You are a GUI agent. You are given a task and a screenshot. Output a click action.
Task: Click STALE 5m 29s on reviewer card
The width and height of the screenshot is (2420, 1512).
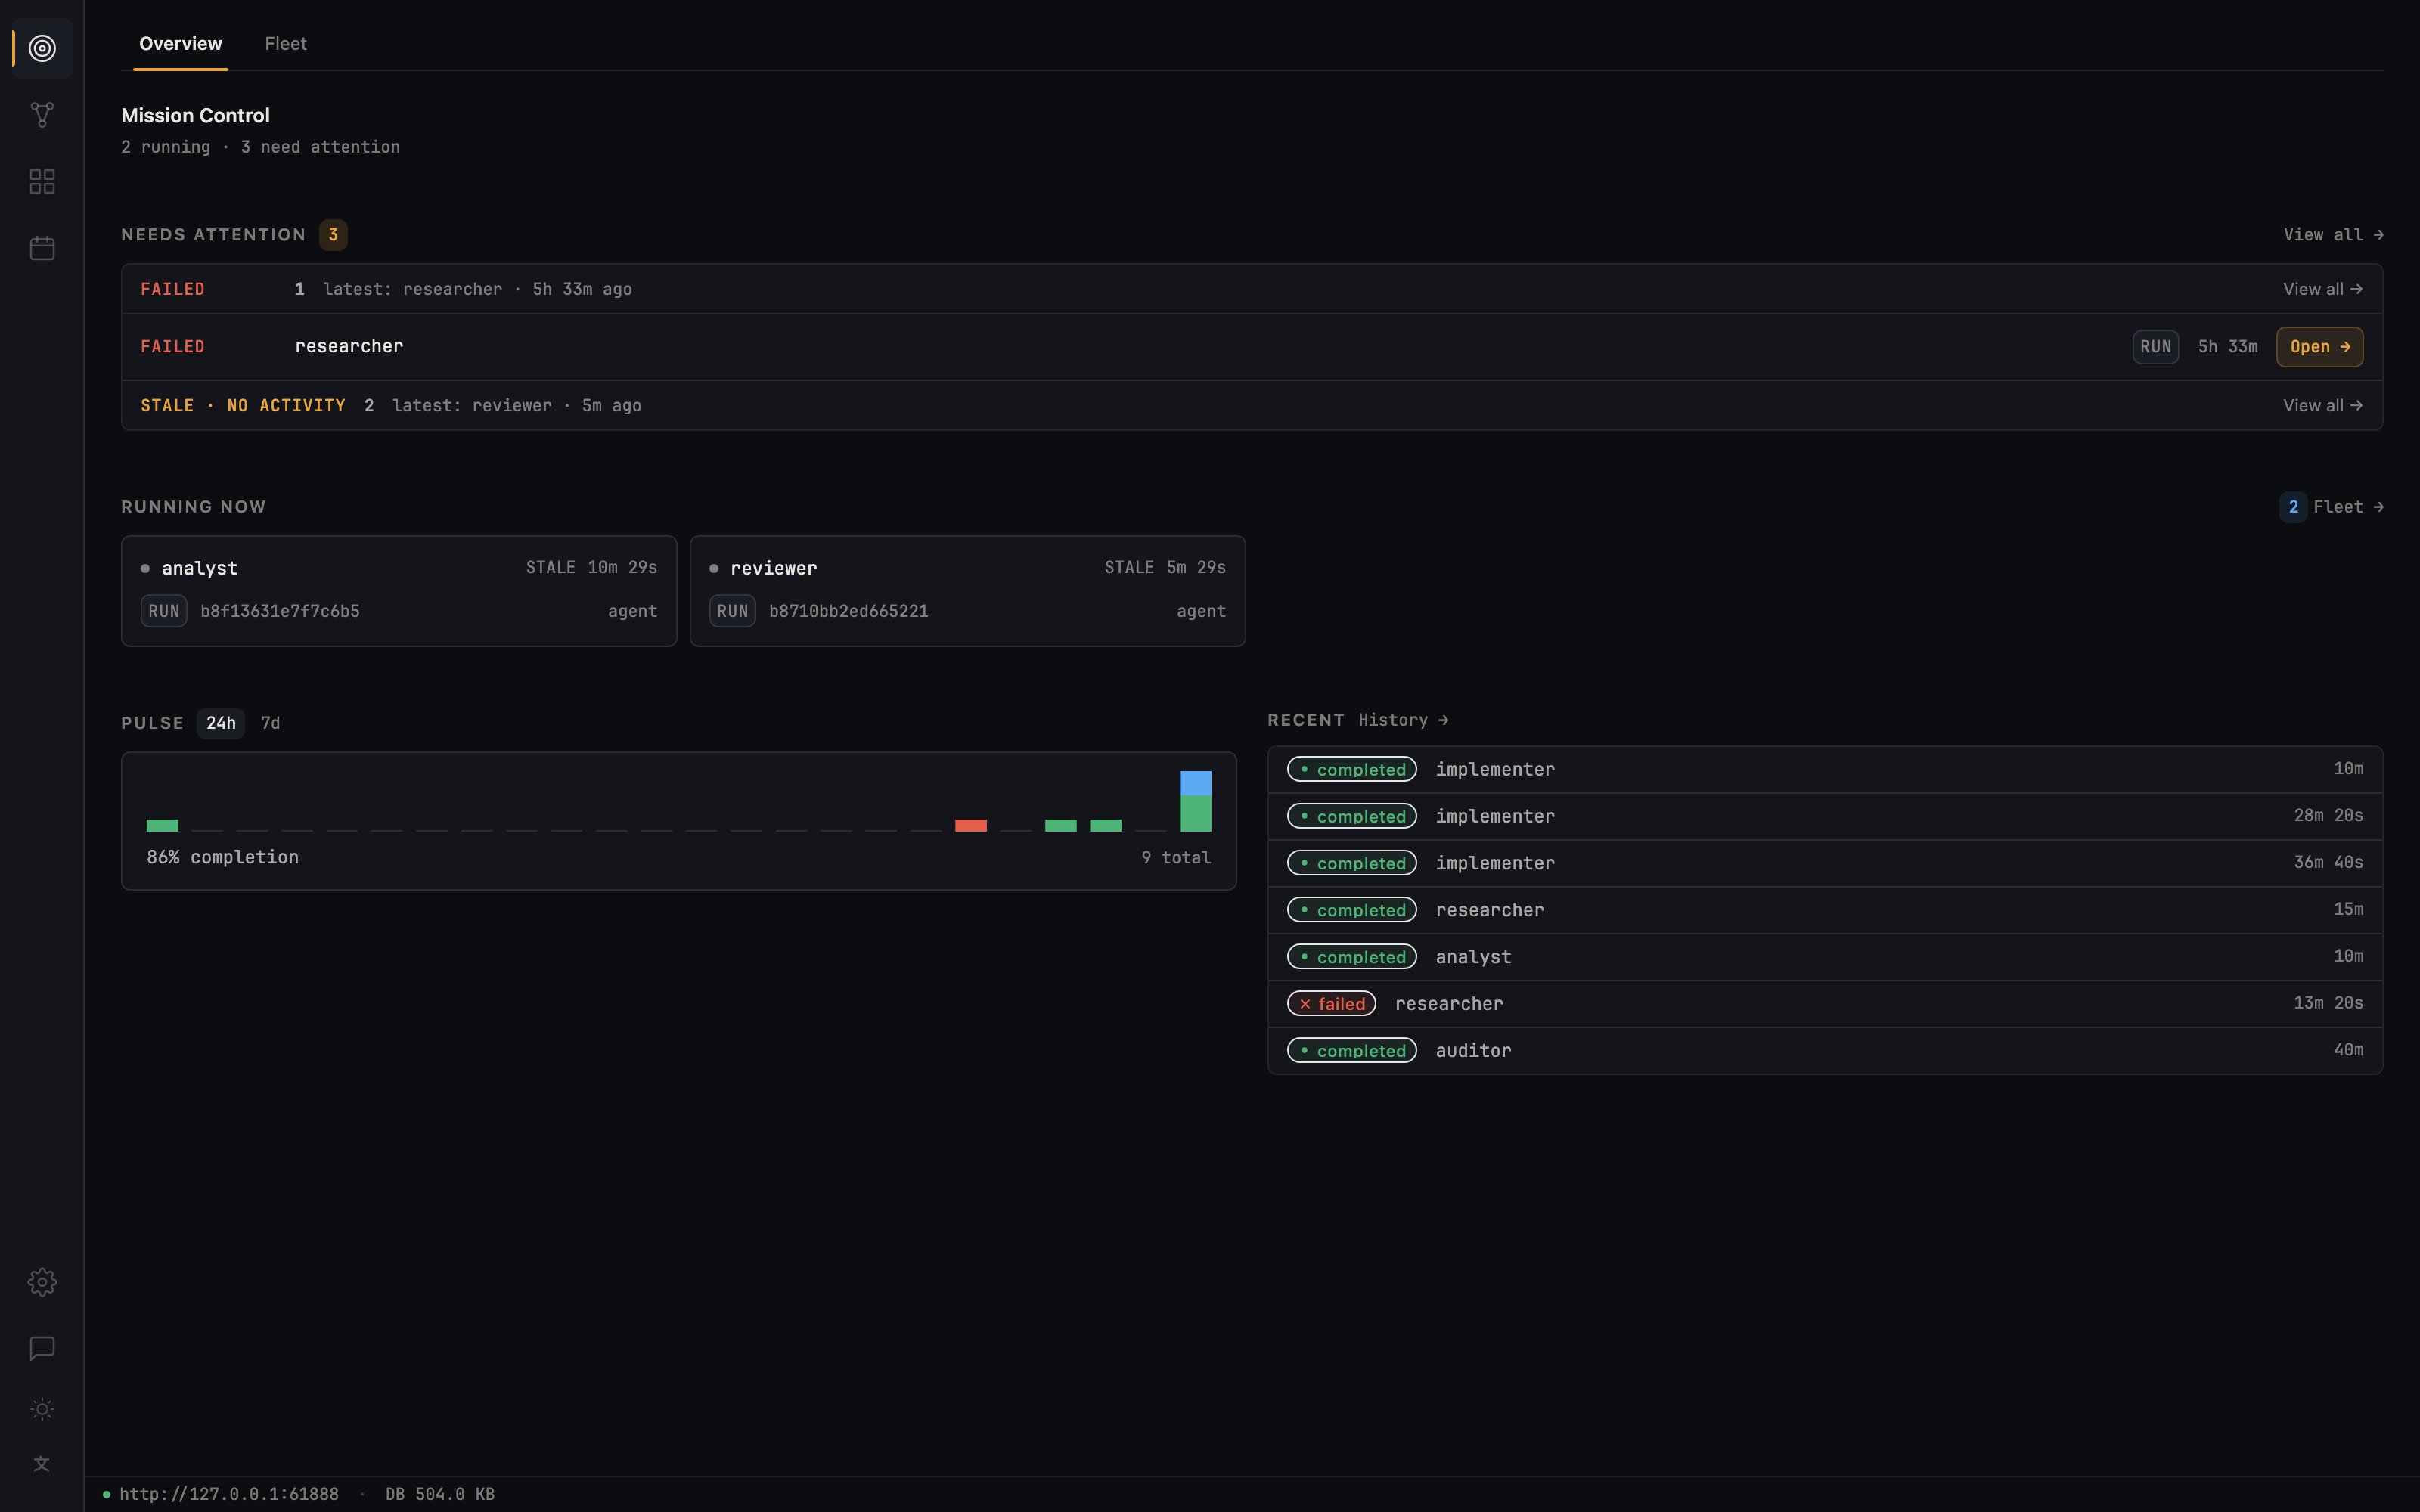click(x=1165, y=567)
